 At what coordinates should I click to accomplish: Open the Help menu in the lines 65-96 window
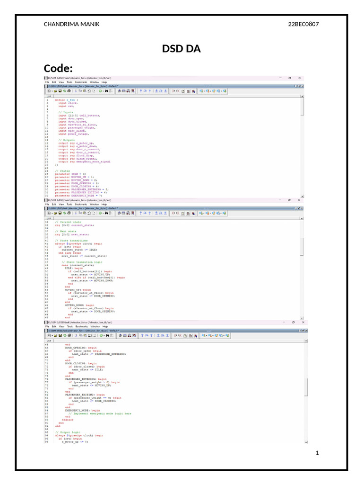coord(105,327)
